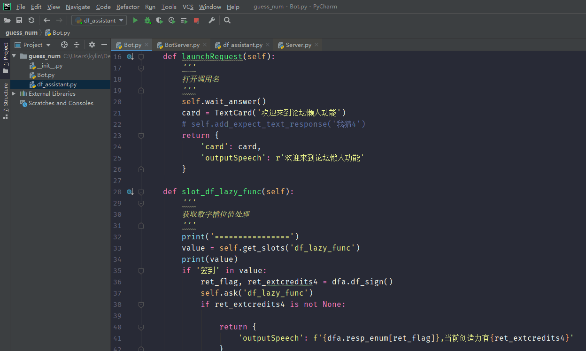This screenshot has height=351, width=586.
Task: Fold the nested if block at line 38
Action: click(141, 305)
